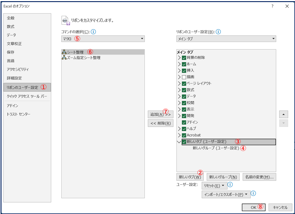Viewport: 295px width, 214px height.
Task: Click the 削除 button
Action: click(x=161, y=123)
